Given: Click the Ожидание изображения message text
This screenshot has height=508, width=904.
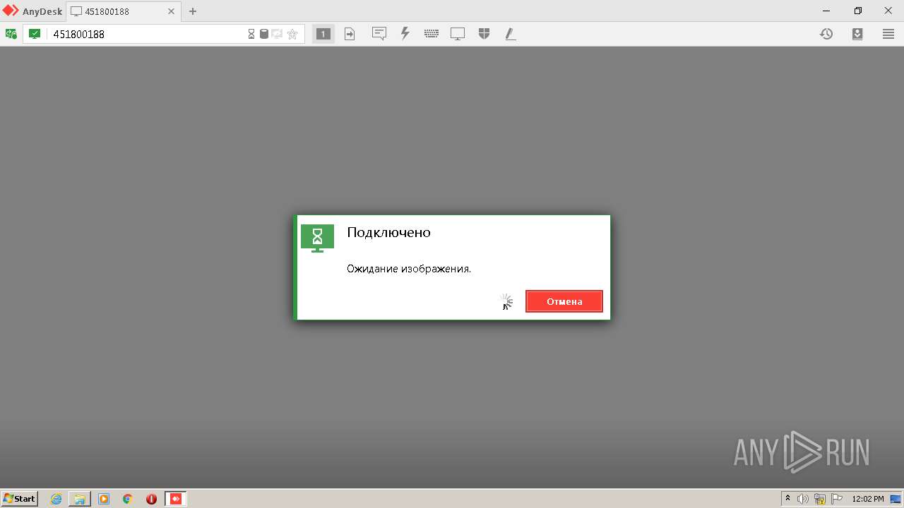Looking at the screenshot, I should (x=409, y=269).
